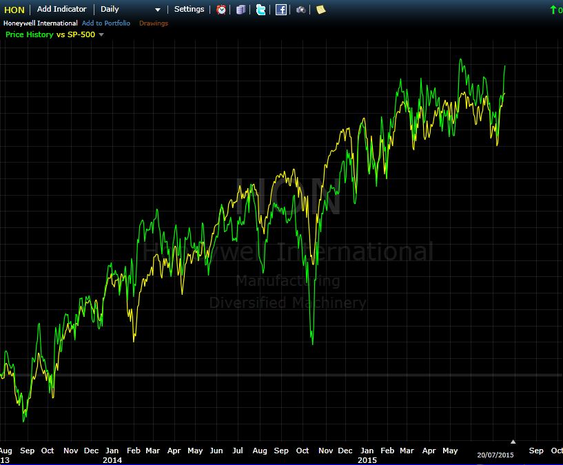Click the Honeywell International company name

point(41,23)
